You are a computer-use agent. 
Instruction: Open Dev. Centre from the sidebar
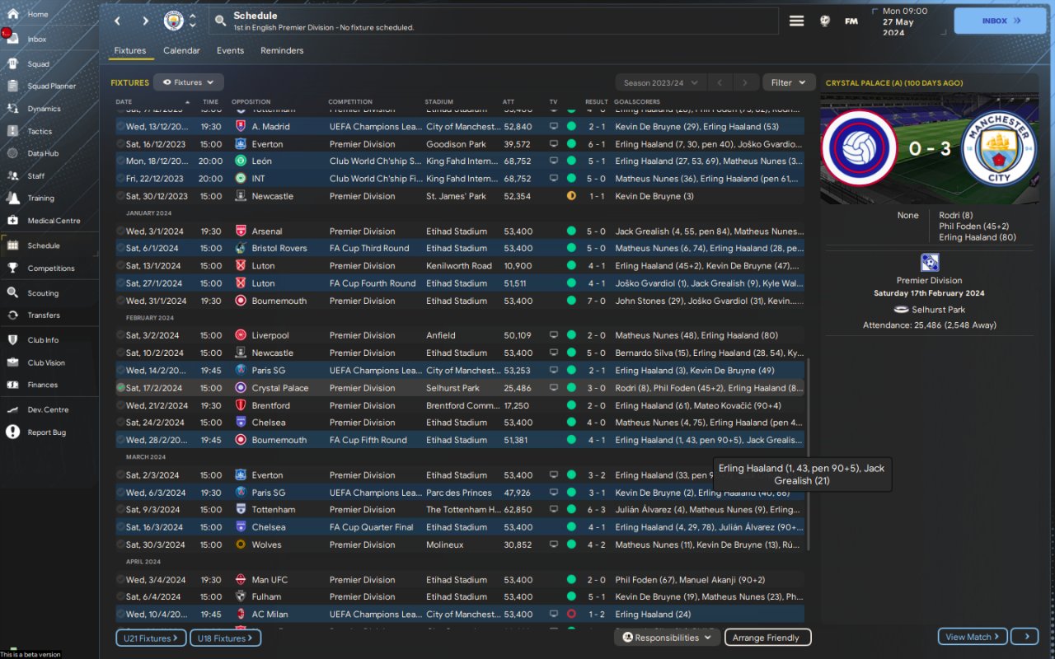pos(49,409)
